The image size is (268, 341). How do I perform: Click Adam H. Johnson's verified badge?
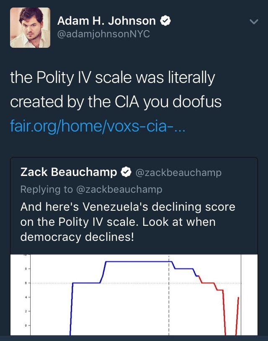point(165,20)
